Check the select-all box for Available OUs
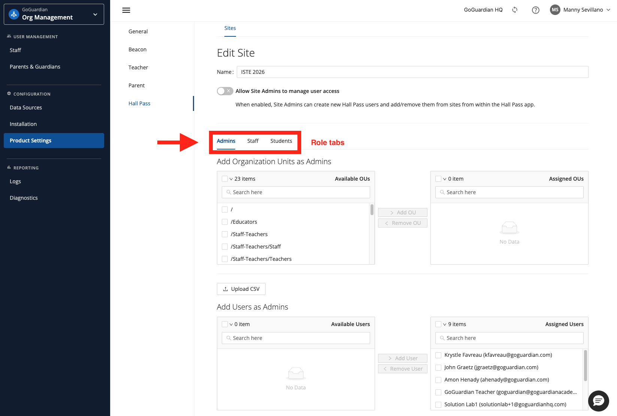Screen dimensions: 617x416 225,179
